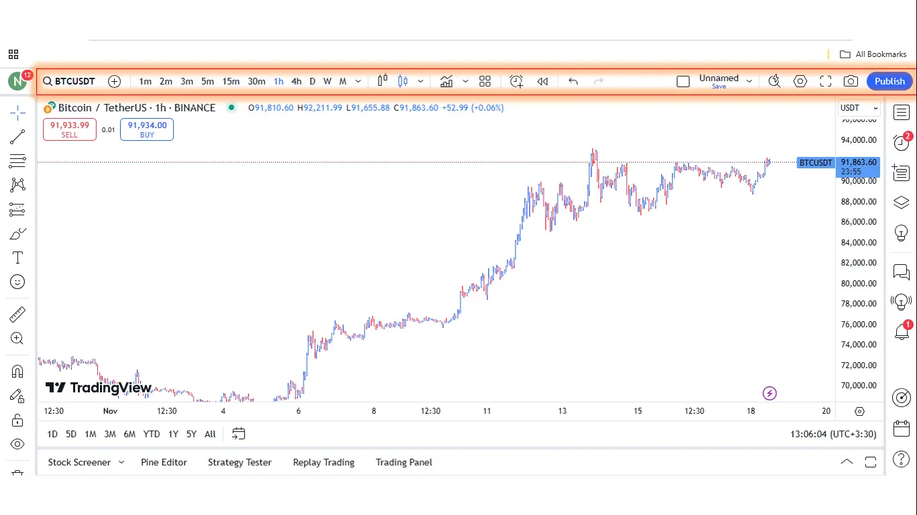Image resolution: width=917 pixels, height=515 pixels.
Task: Click the red SELL price button
Action: (70, 129)
